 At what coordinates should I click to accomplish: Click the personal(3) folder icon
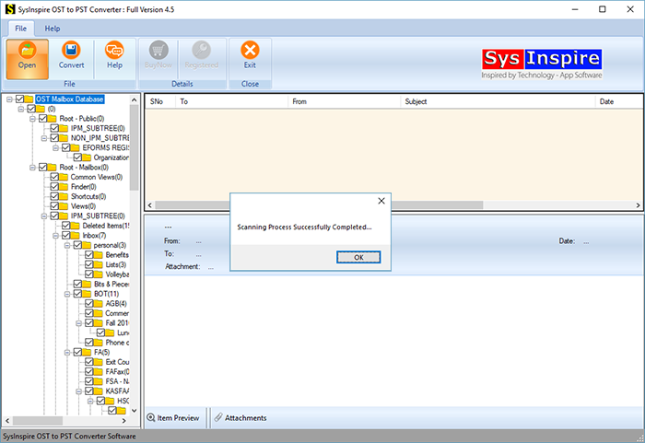point(87,245)
